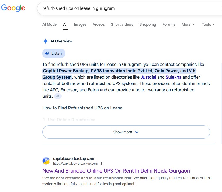Screen dimensions: 222x192
Task: Click the search query input field
Action: click(x=127, y=8)
